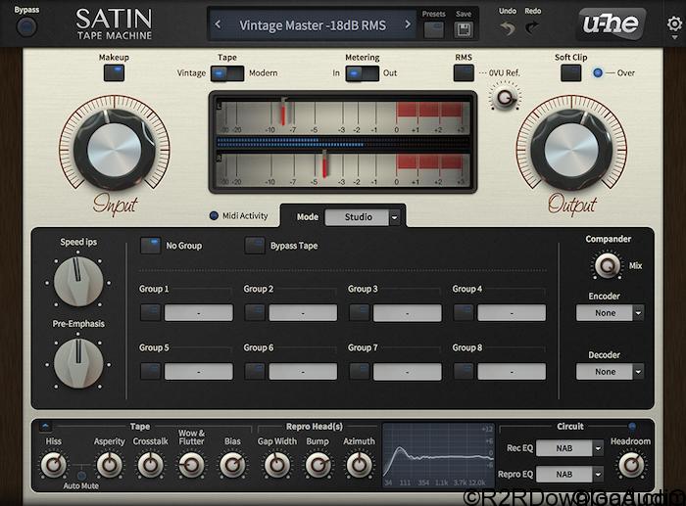The height and width of the screenshot is (506, 686).
Task: Toggle the Group 2 assign button
Action: pyautogui.click(x=255, y=312)
